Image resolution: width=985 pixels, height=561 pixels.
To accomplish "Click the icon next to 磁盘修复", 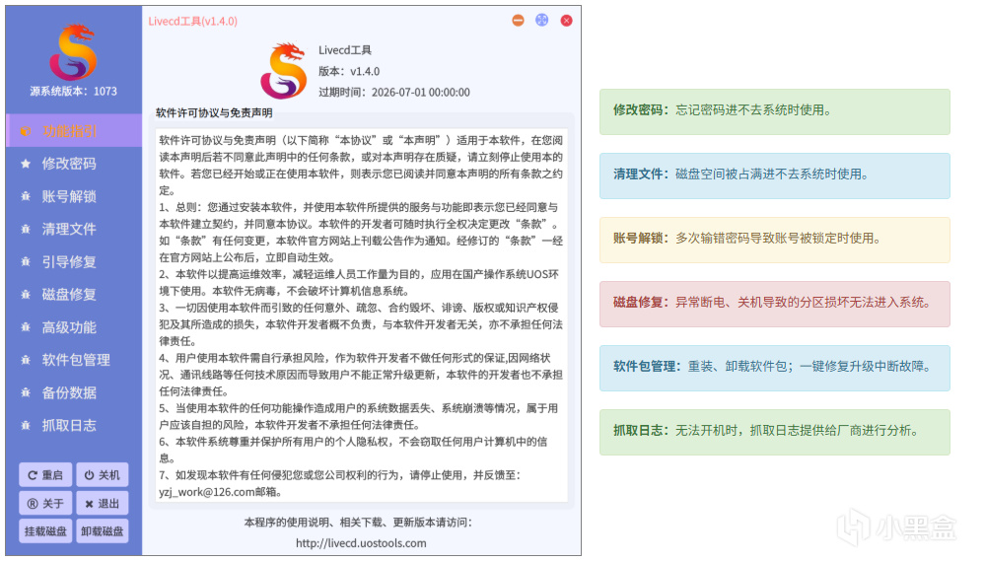I will coord(26,294).
